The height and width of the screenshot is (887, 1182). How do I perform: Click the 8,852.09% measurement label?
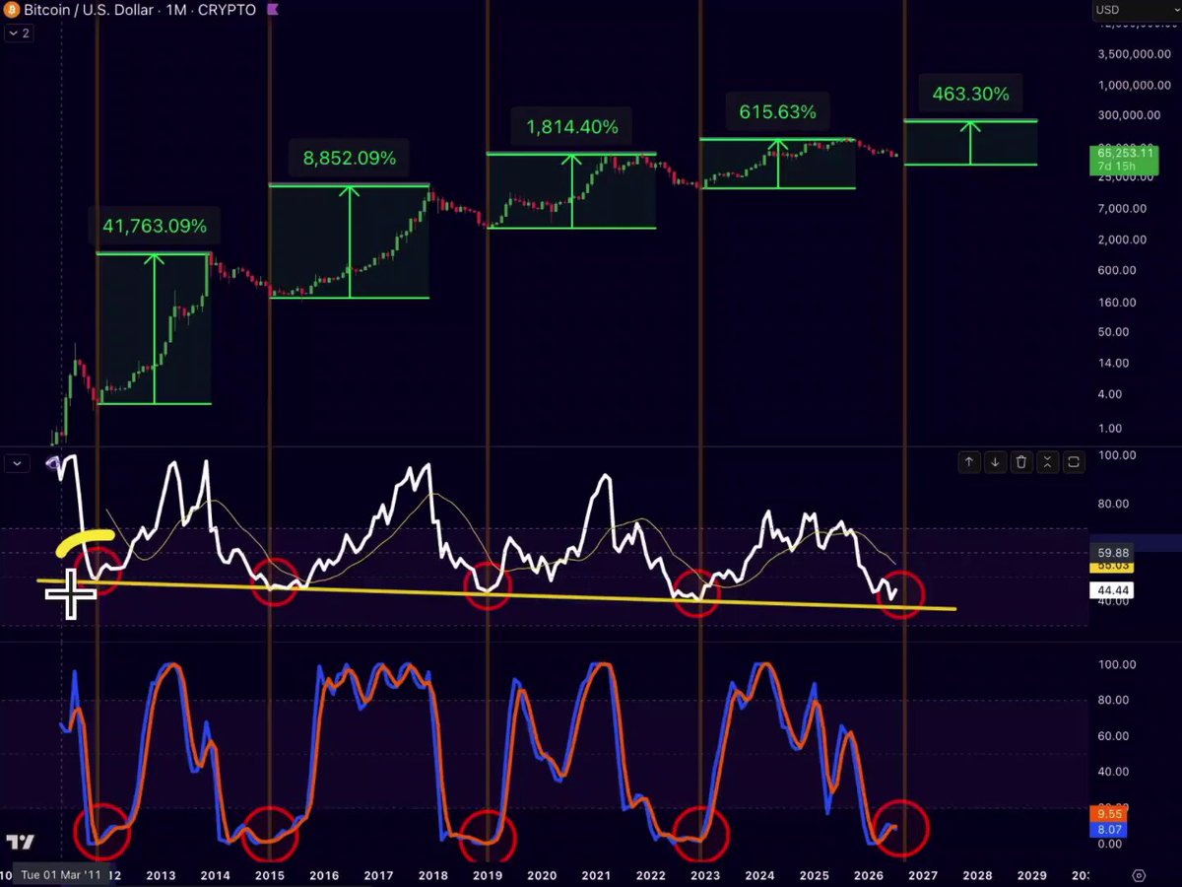point(350,158)
